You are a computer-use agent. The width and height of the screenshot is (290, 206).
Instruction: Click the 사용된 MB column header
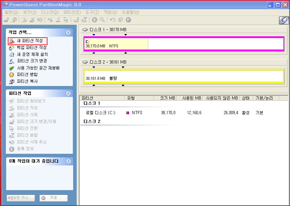(x=190, y=98)
